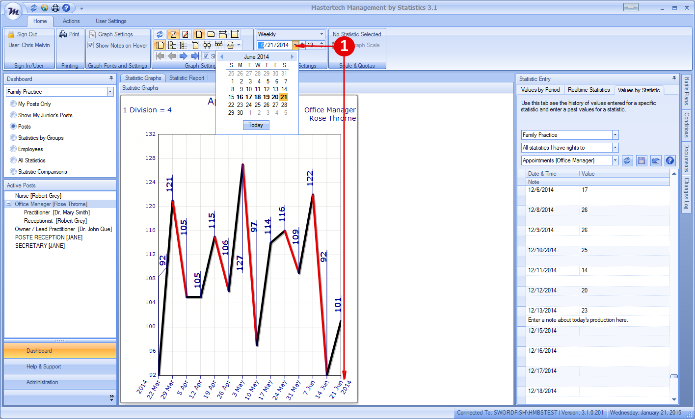Viewport: 695px width, 419px height.
Task: Select My Posts Only radio button
Action: pos(13,104)
